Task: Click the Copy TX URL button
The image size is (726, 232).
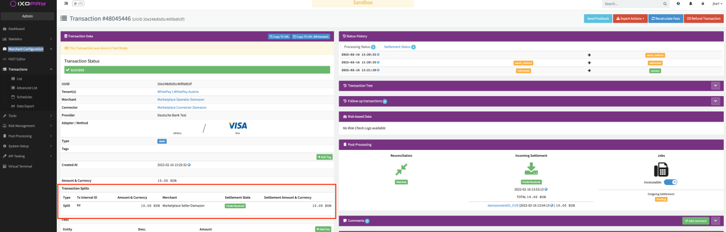Action: point(279,36)
